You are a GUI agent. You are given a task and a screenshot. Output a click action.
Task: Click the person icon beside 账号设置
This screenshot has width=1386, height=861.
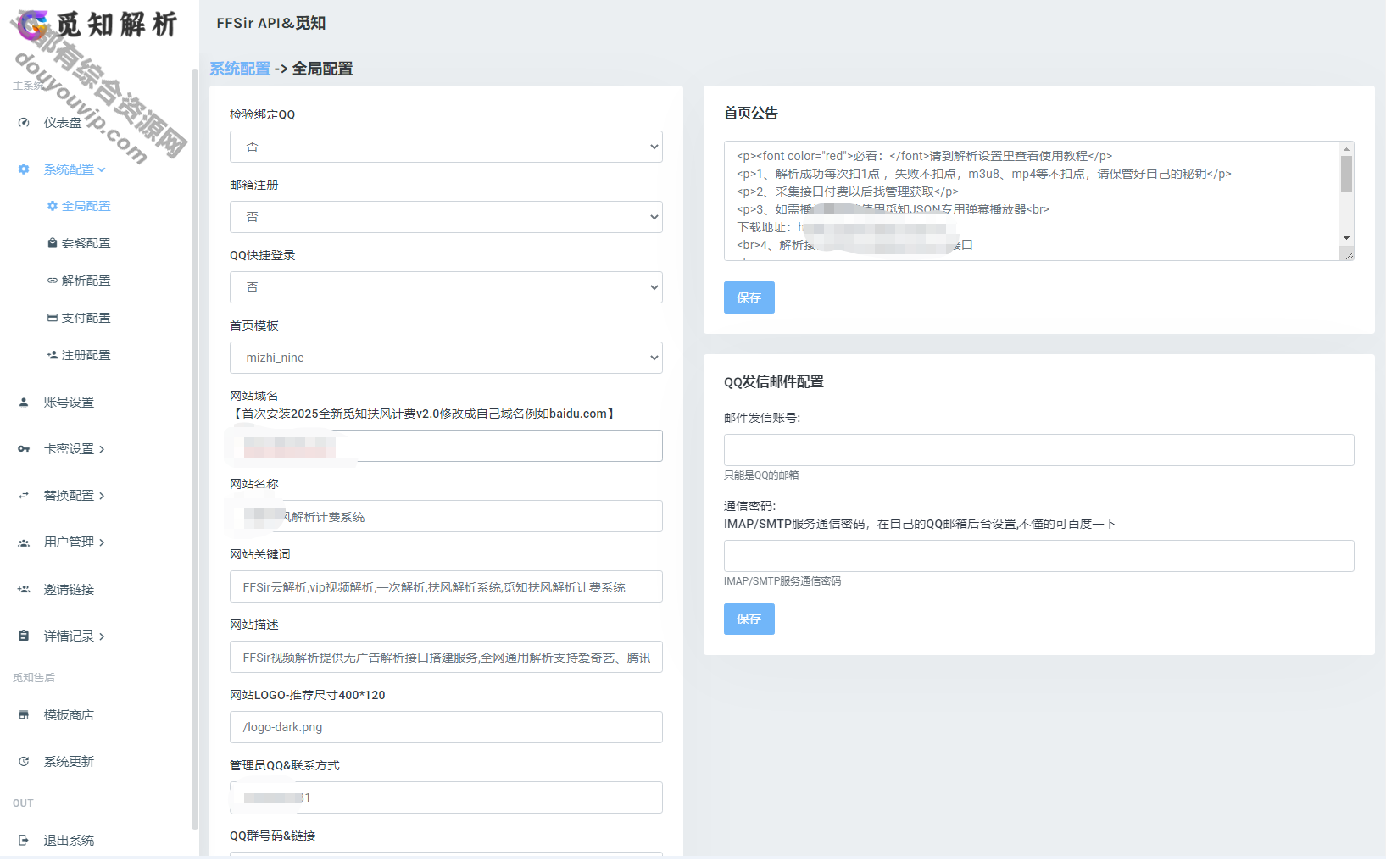coord(24,403)
